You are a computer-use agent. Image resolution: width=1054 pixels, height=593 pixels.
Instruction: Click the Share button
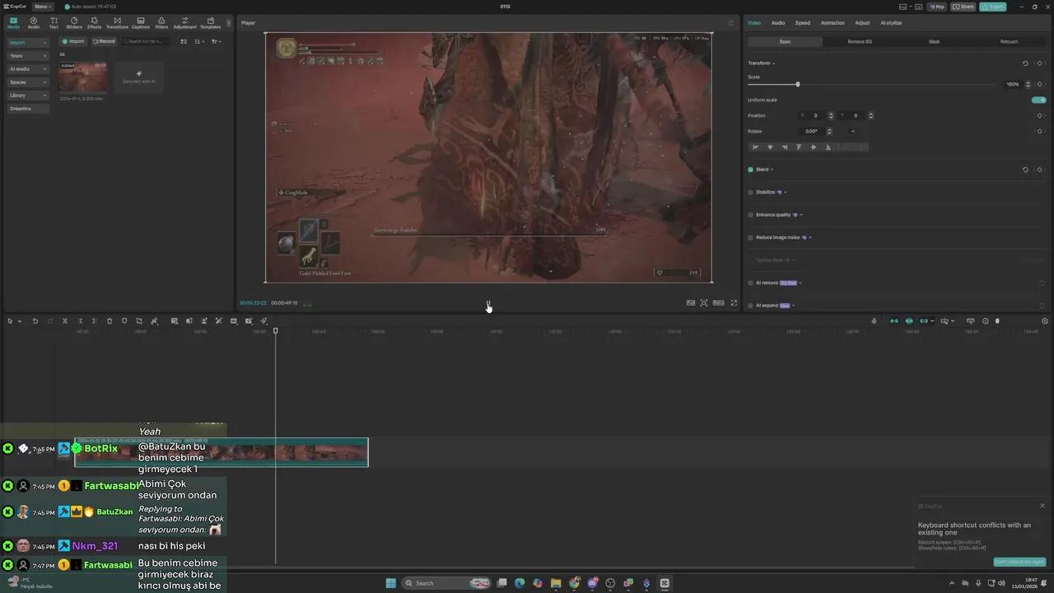(x=963, y=7)
